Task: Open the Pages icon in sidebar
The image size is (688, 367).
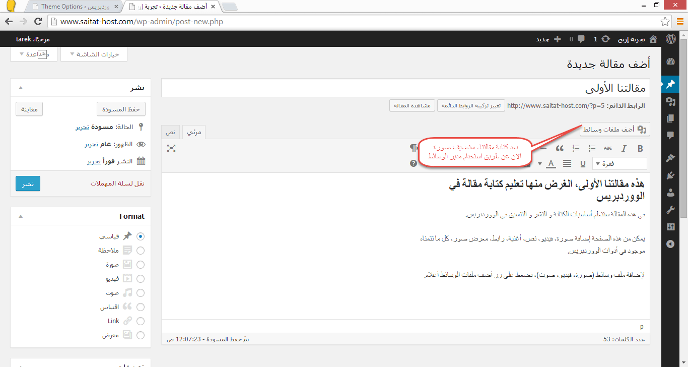Action: [x=670, y=118]
